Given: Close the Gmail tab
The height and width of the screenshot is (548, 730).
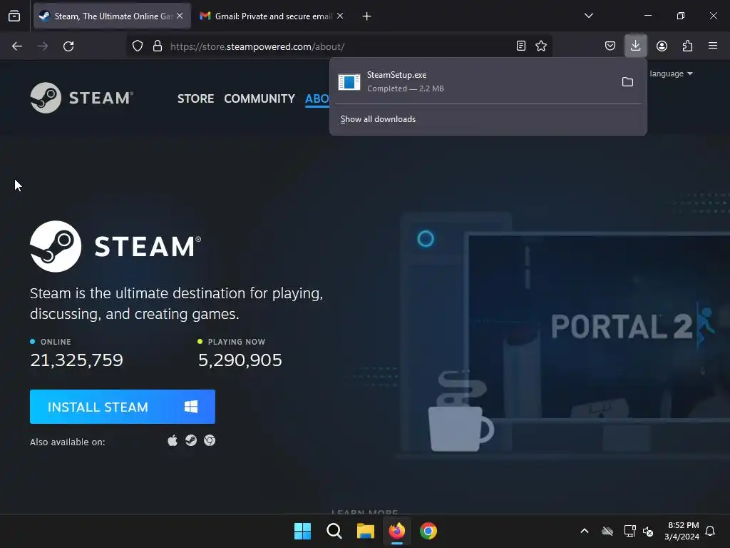Looking at the screenshot, I should click(340, 16).
